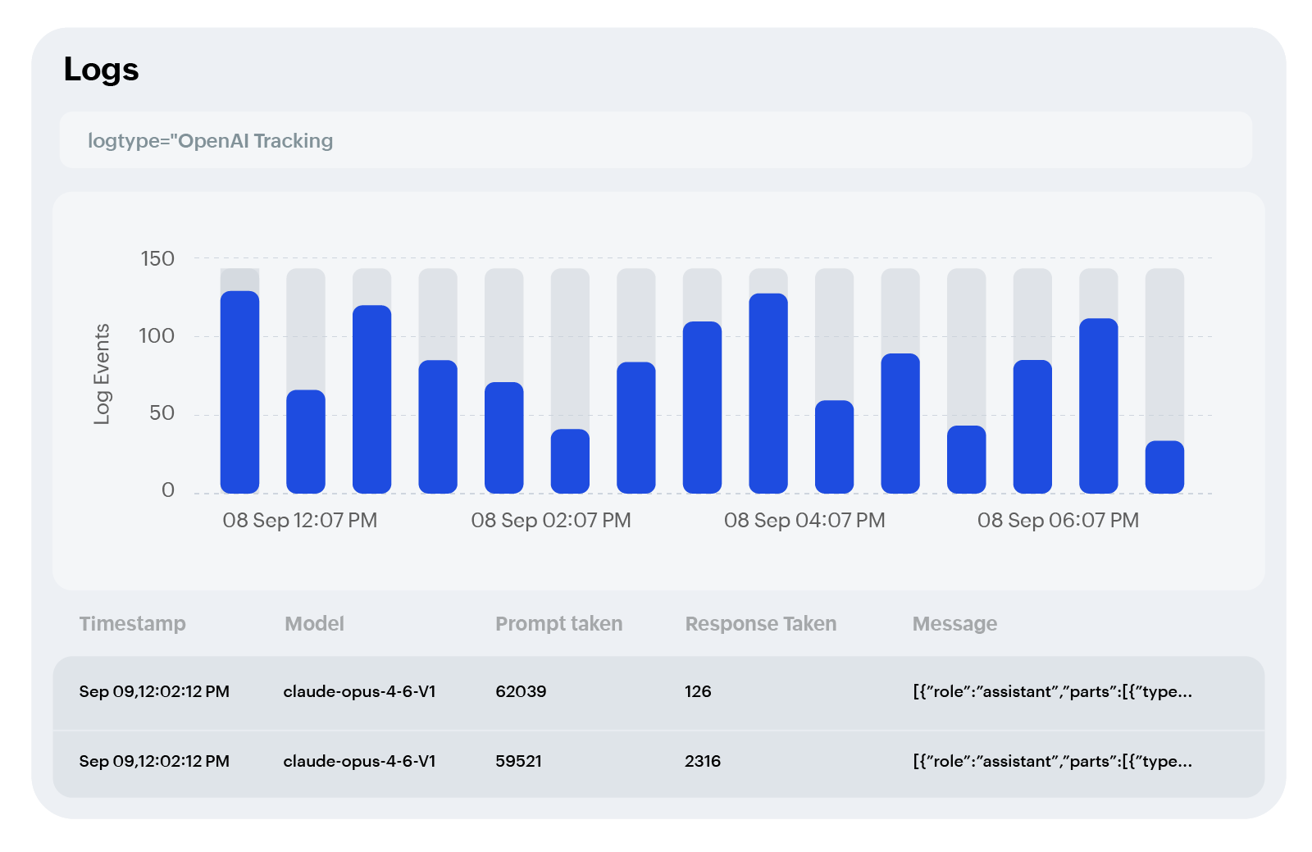Open the message in the 62039 row
The height and width of the screenshot is (852, 1312).
click(x=1052, y=691)
